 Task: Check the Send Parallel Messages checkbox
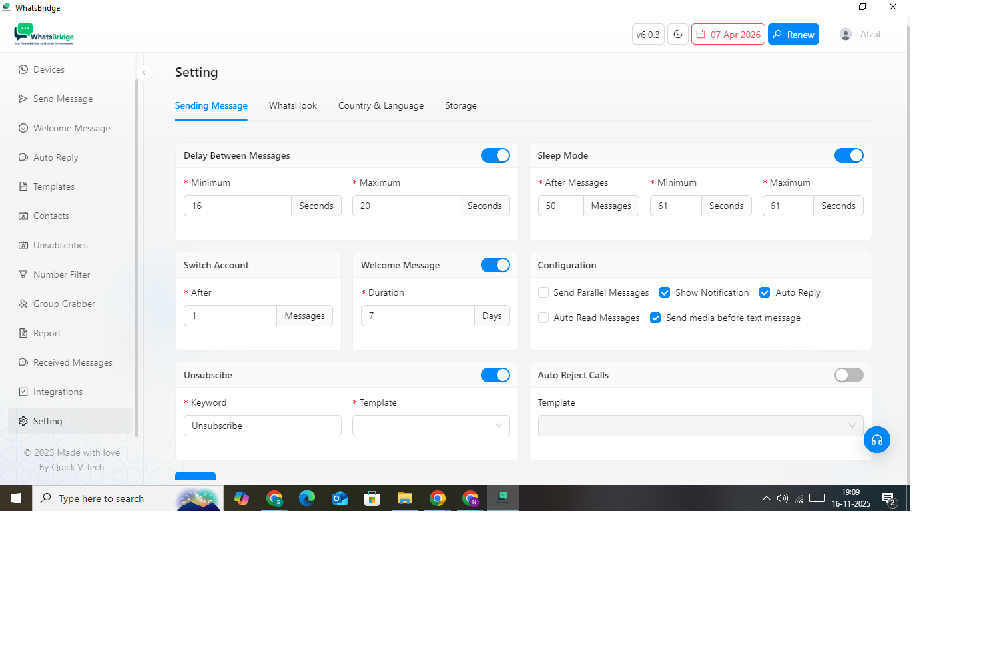(543, 292)
